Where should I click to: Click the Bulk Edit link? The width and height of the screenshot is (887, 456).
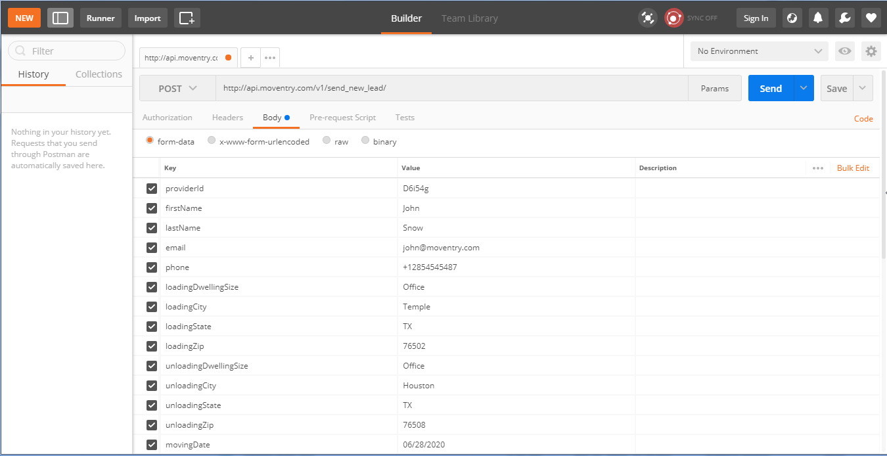pos(853,168)
